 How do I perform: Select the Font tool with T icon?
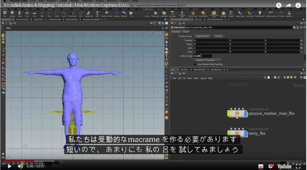(97, 13)
